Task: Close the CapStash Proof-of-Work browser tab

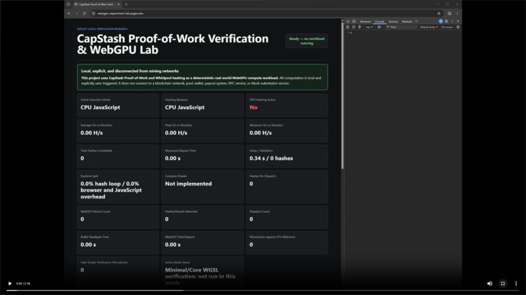Action: pos(118,5)
